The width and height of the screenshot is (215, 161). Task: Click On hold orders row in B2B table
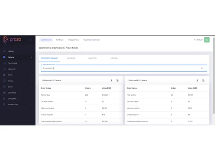coord(81,102)
